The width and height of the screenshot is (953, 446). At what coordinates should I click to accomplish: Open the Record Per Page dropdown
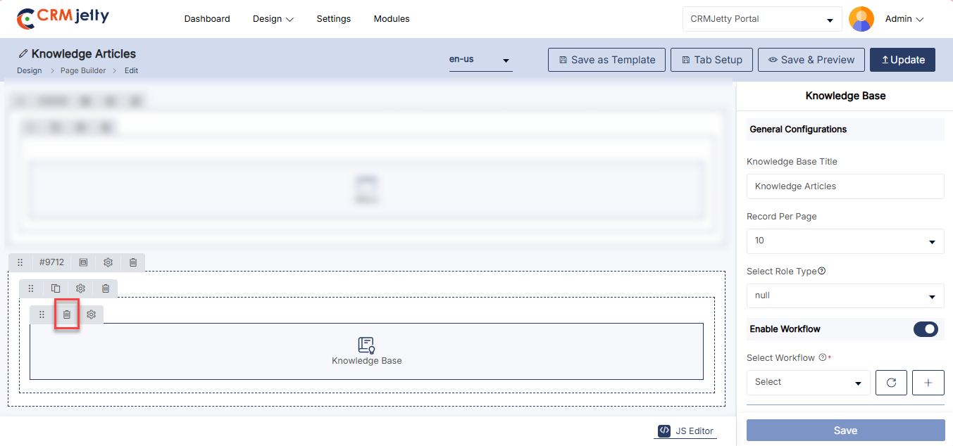[845, 241]
